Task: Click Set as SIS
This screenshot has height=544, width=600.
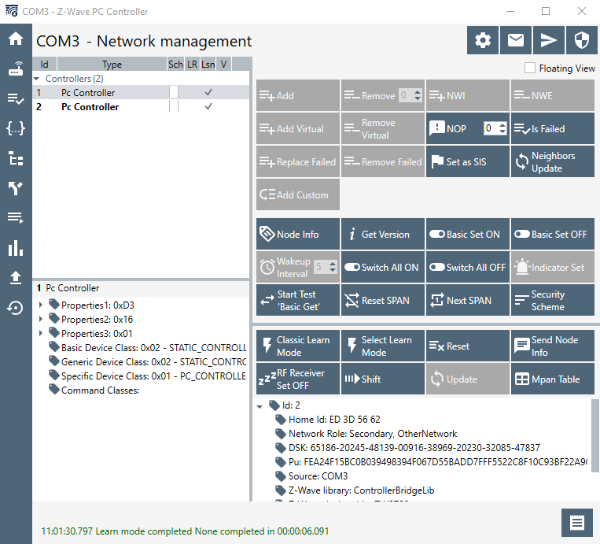Action: point(468,161)
